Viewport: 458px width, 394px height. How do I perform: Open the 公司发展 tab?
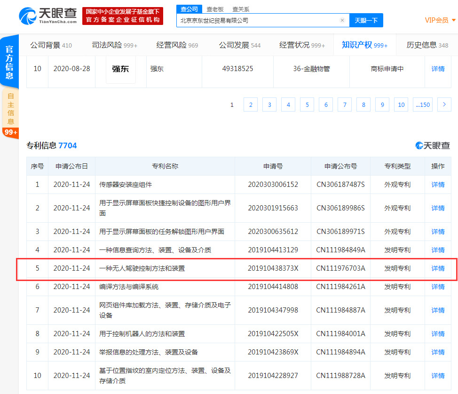pyautogui.click(x=240, y=45)
